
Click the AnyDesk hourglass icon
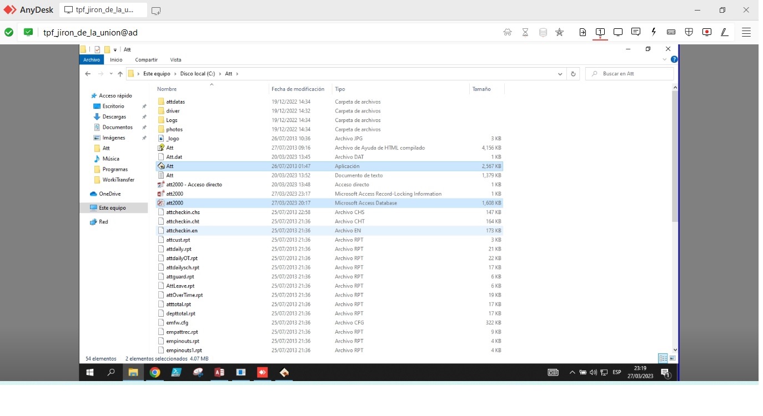(525, 32)
